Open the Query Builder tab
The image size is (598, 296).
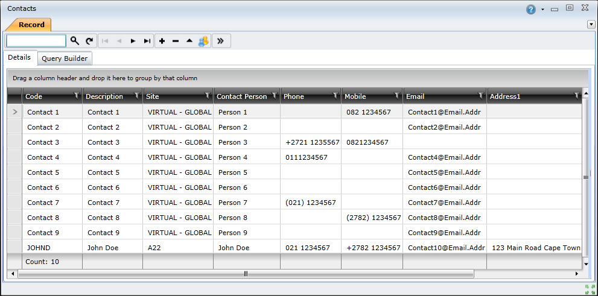(x=65, y=58)
